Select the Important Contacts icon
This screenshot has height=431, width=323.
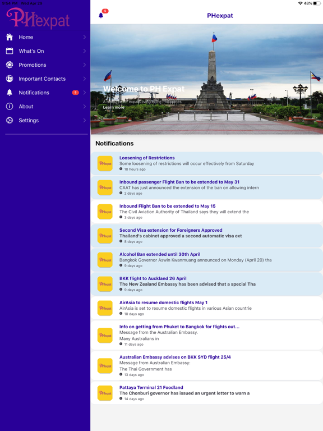[10, 79]
